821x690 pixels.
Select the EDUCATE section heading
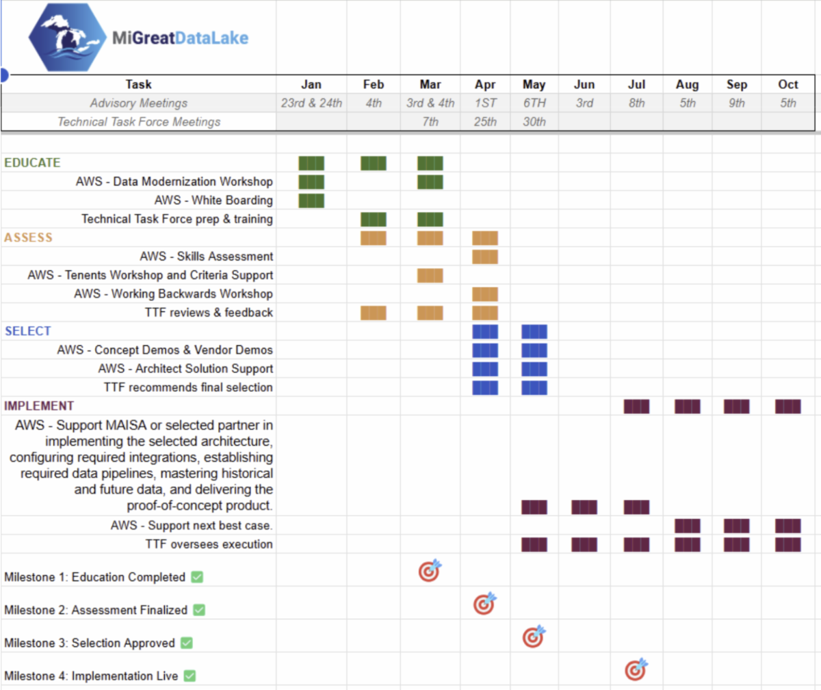click(32, 163)
